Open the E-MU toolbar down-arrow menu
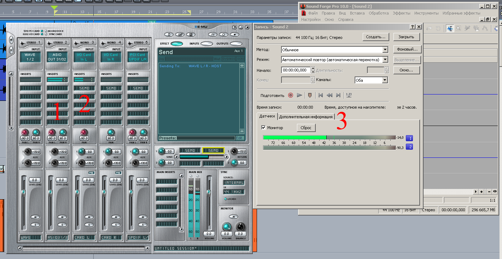 pyautogui.click(x=235, y=35)
